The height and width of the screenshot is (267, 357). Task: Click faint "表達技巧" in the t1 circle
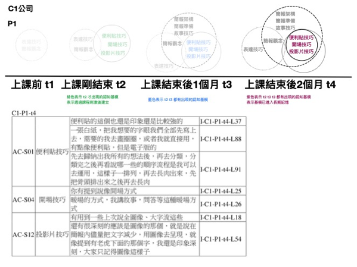(32, 42)
